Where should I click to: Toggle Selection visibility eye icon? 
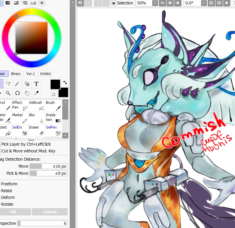pos(113,3)
